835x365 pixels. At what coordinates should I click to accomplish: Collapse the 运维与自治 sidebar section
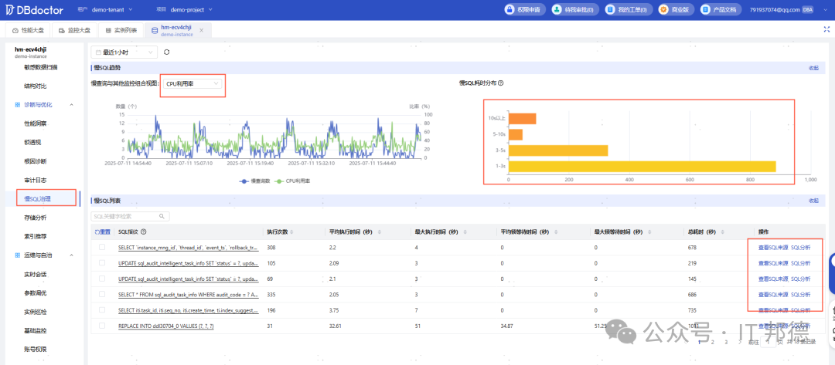click(71, 255)
